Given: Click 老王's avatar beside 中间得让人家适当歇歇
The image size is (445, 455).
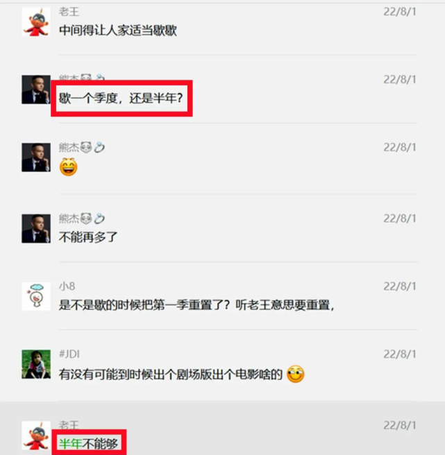Looking at the screenshot, I should [36, 22].
